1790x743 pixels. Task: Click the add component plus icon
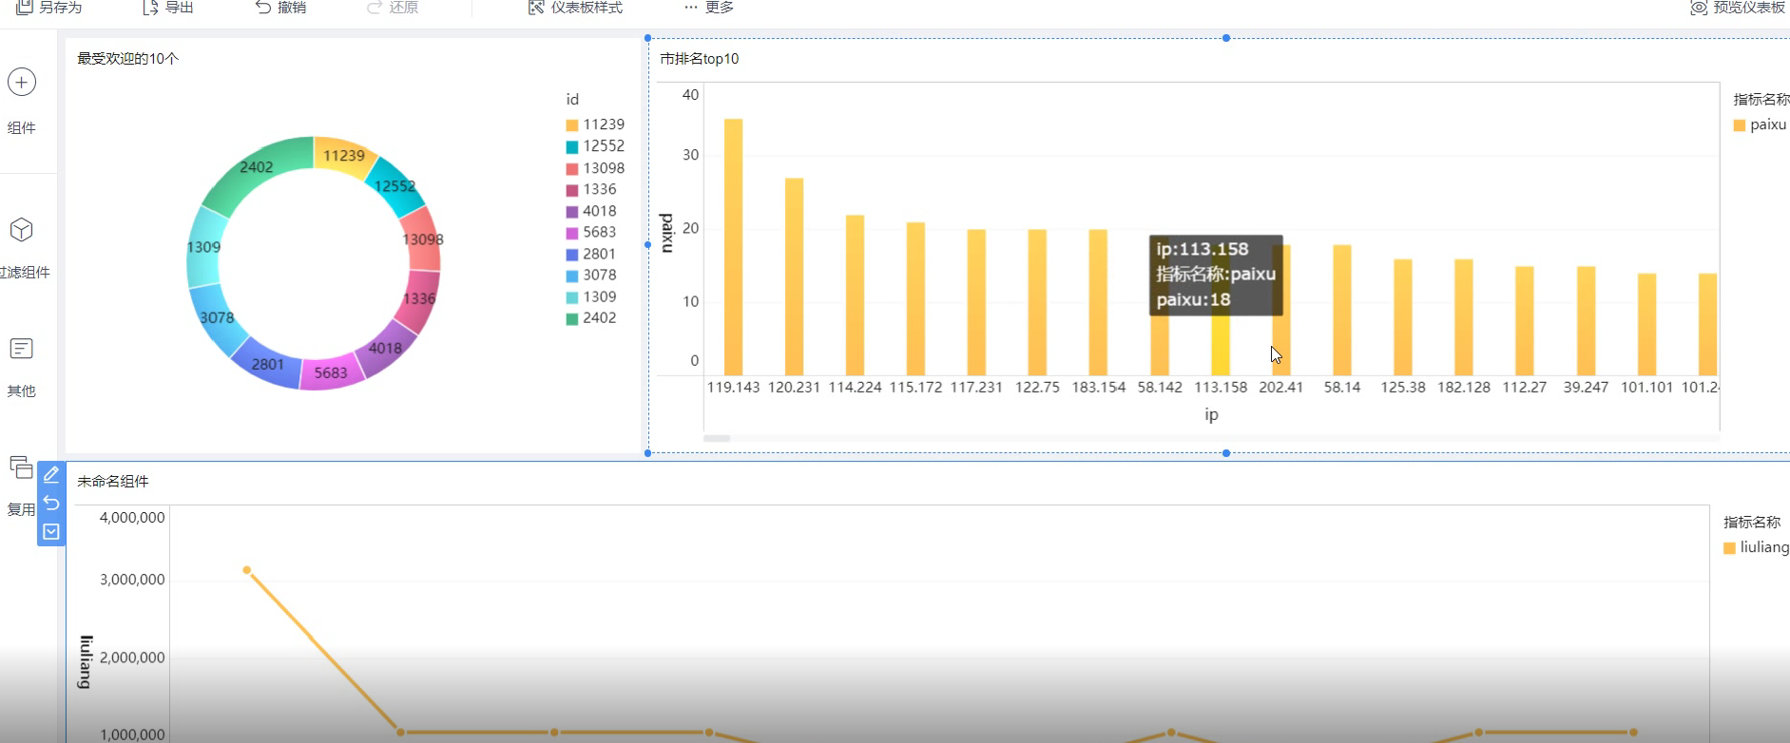click(x=22, y=83)
